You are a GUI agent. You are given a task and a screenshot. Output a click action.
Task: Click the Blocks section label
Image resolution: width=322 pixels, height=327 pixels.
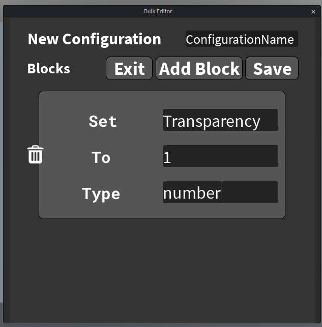point(49,69)
